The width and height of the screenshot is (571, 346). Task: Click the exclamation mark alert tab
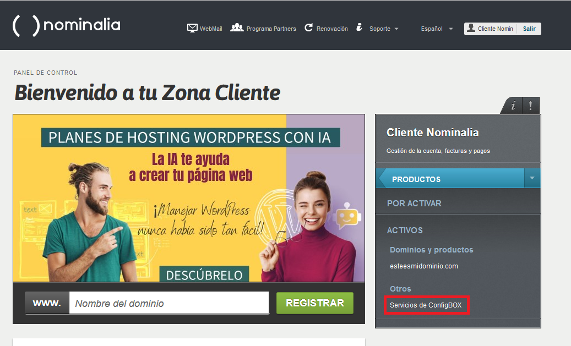point(530,106)
